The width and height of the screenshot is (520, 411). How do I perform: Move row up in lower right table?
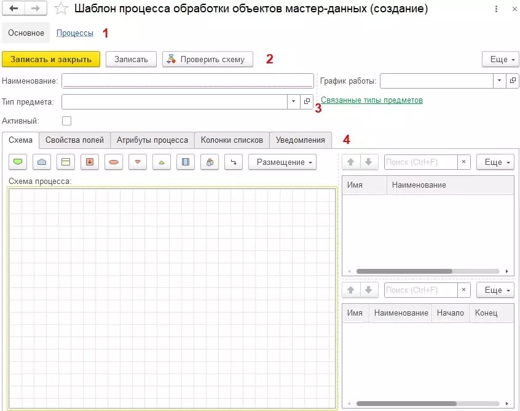pos(351,290)
